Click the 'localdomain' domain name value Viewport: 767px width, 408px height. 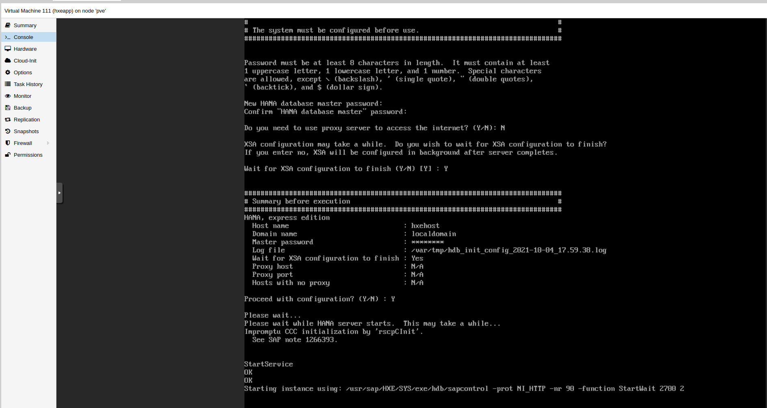(x=434, y=234)
